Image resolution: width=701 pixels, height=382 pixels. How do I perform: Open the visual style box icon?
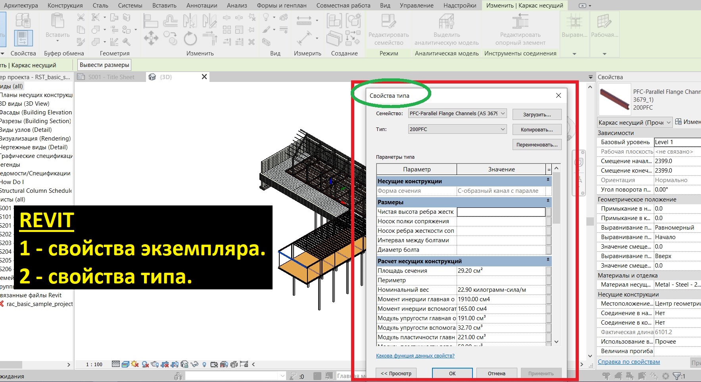[x=125, y=364]
